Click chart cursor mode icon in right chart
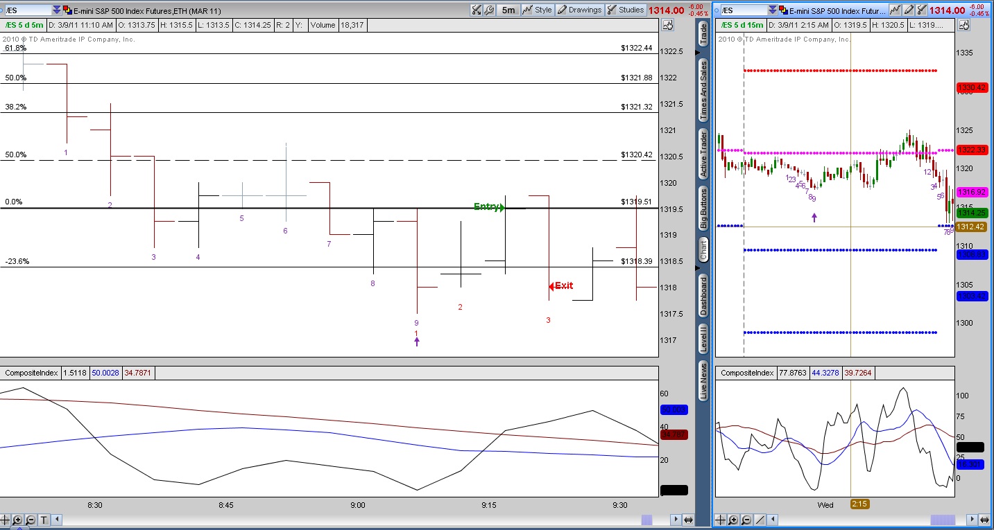The height and width of the screenshot is (530, 994). pyautogui.click(x=963, y=26)
